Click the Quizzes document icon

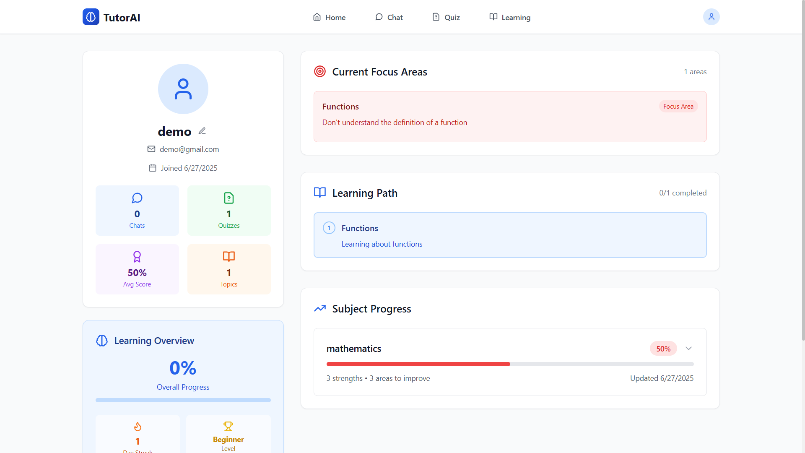click(x=229, y=198)
